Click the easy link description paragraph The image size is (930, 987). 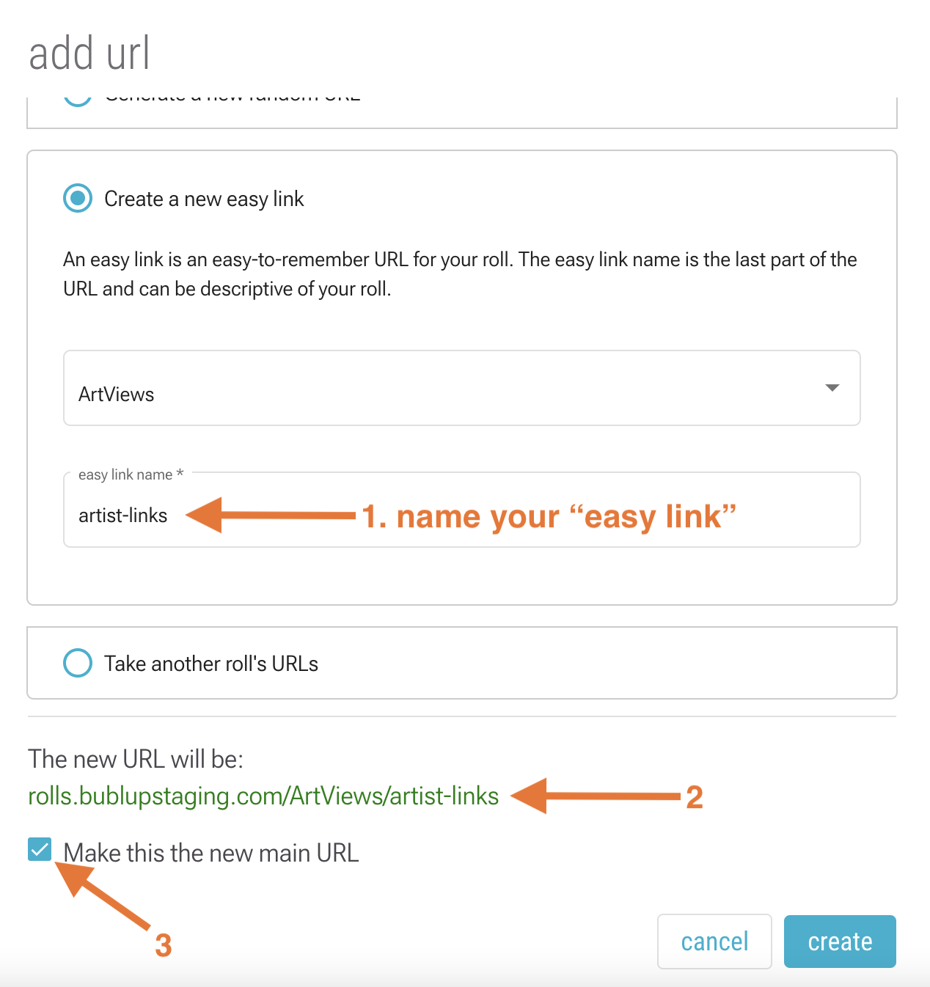tap(460, 274)
